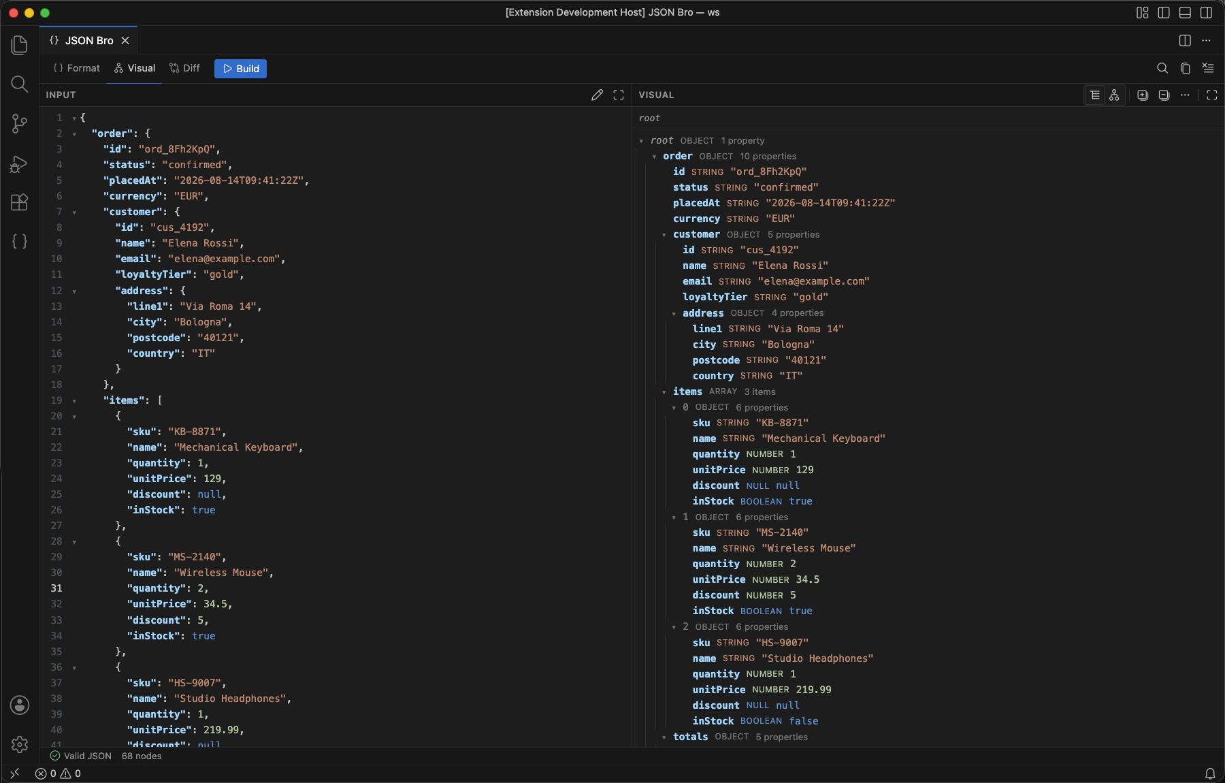Click the clear list icon in JSON Bro toolbar
1225x783 pixels.
[x=1208, y=68]
